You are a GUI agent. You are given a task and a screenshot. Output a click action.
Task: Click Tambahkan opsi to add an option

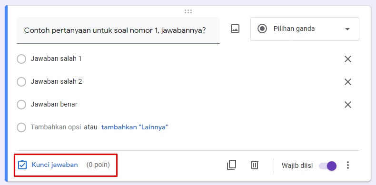tap(56, 127)
